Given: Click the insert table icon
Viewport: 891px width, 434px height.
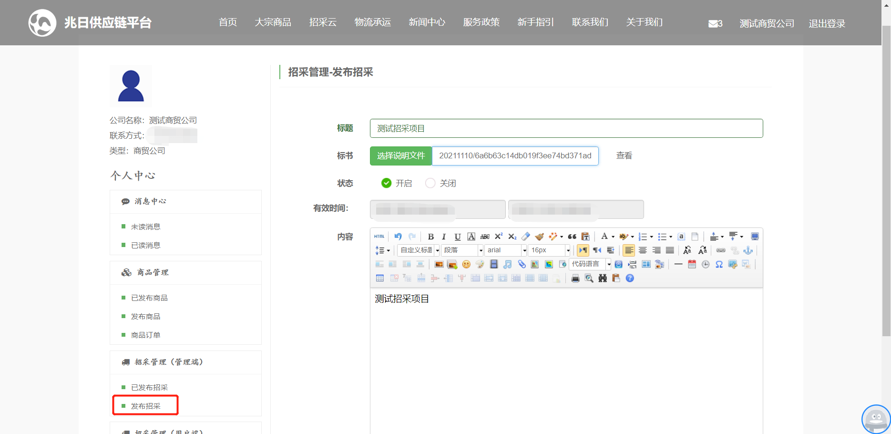Looking at the screenshot, I should [x=379, y=279].
